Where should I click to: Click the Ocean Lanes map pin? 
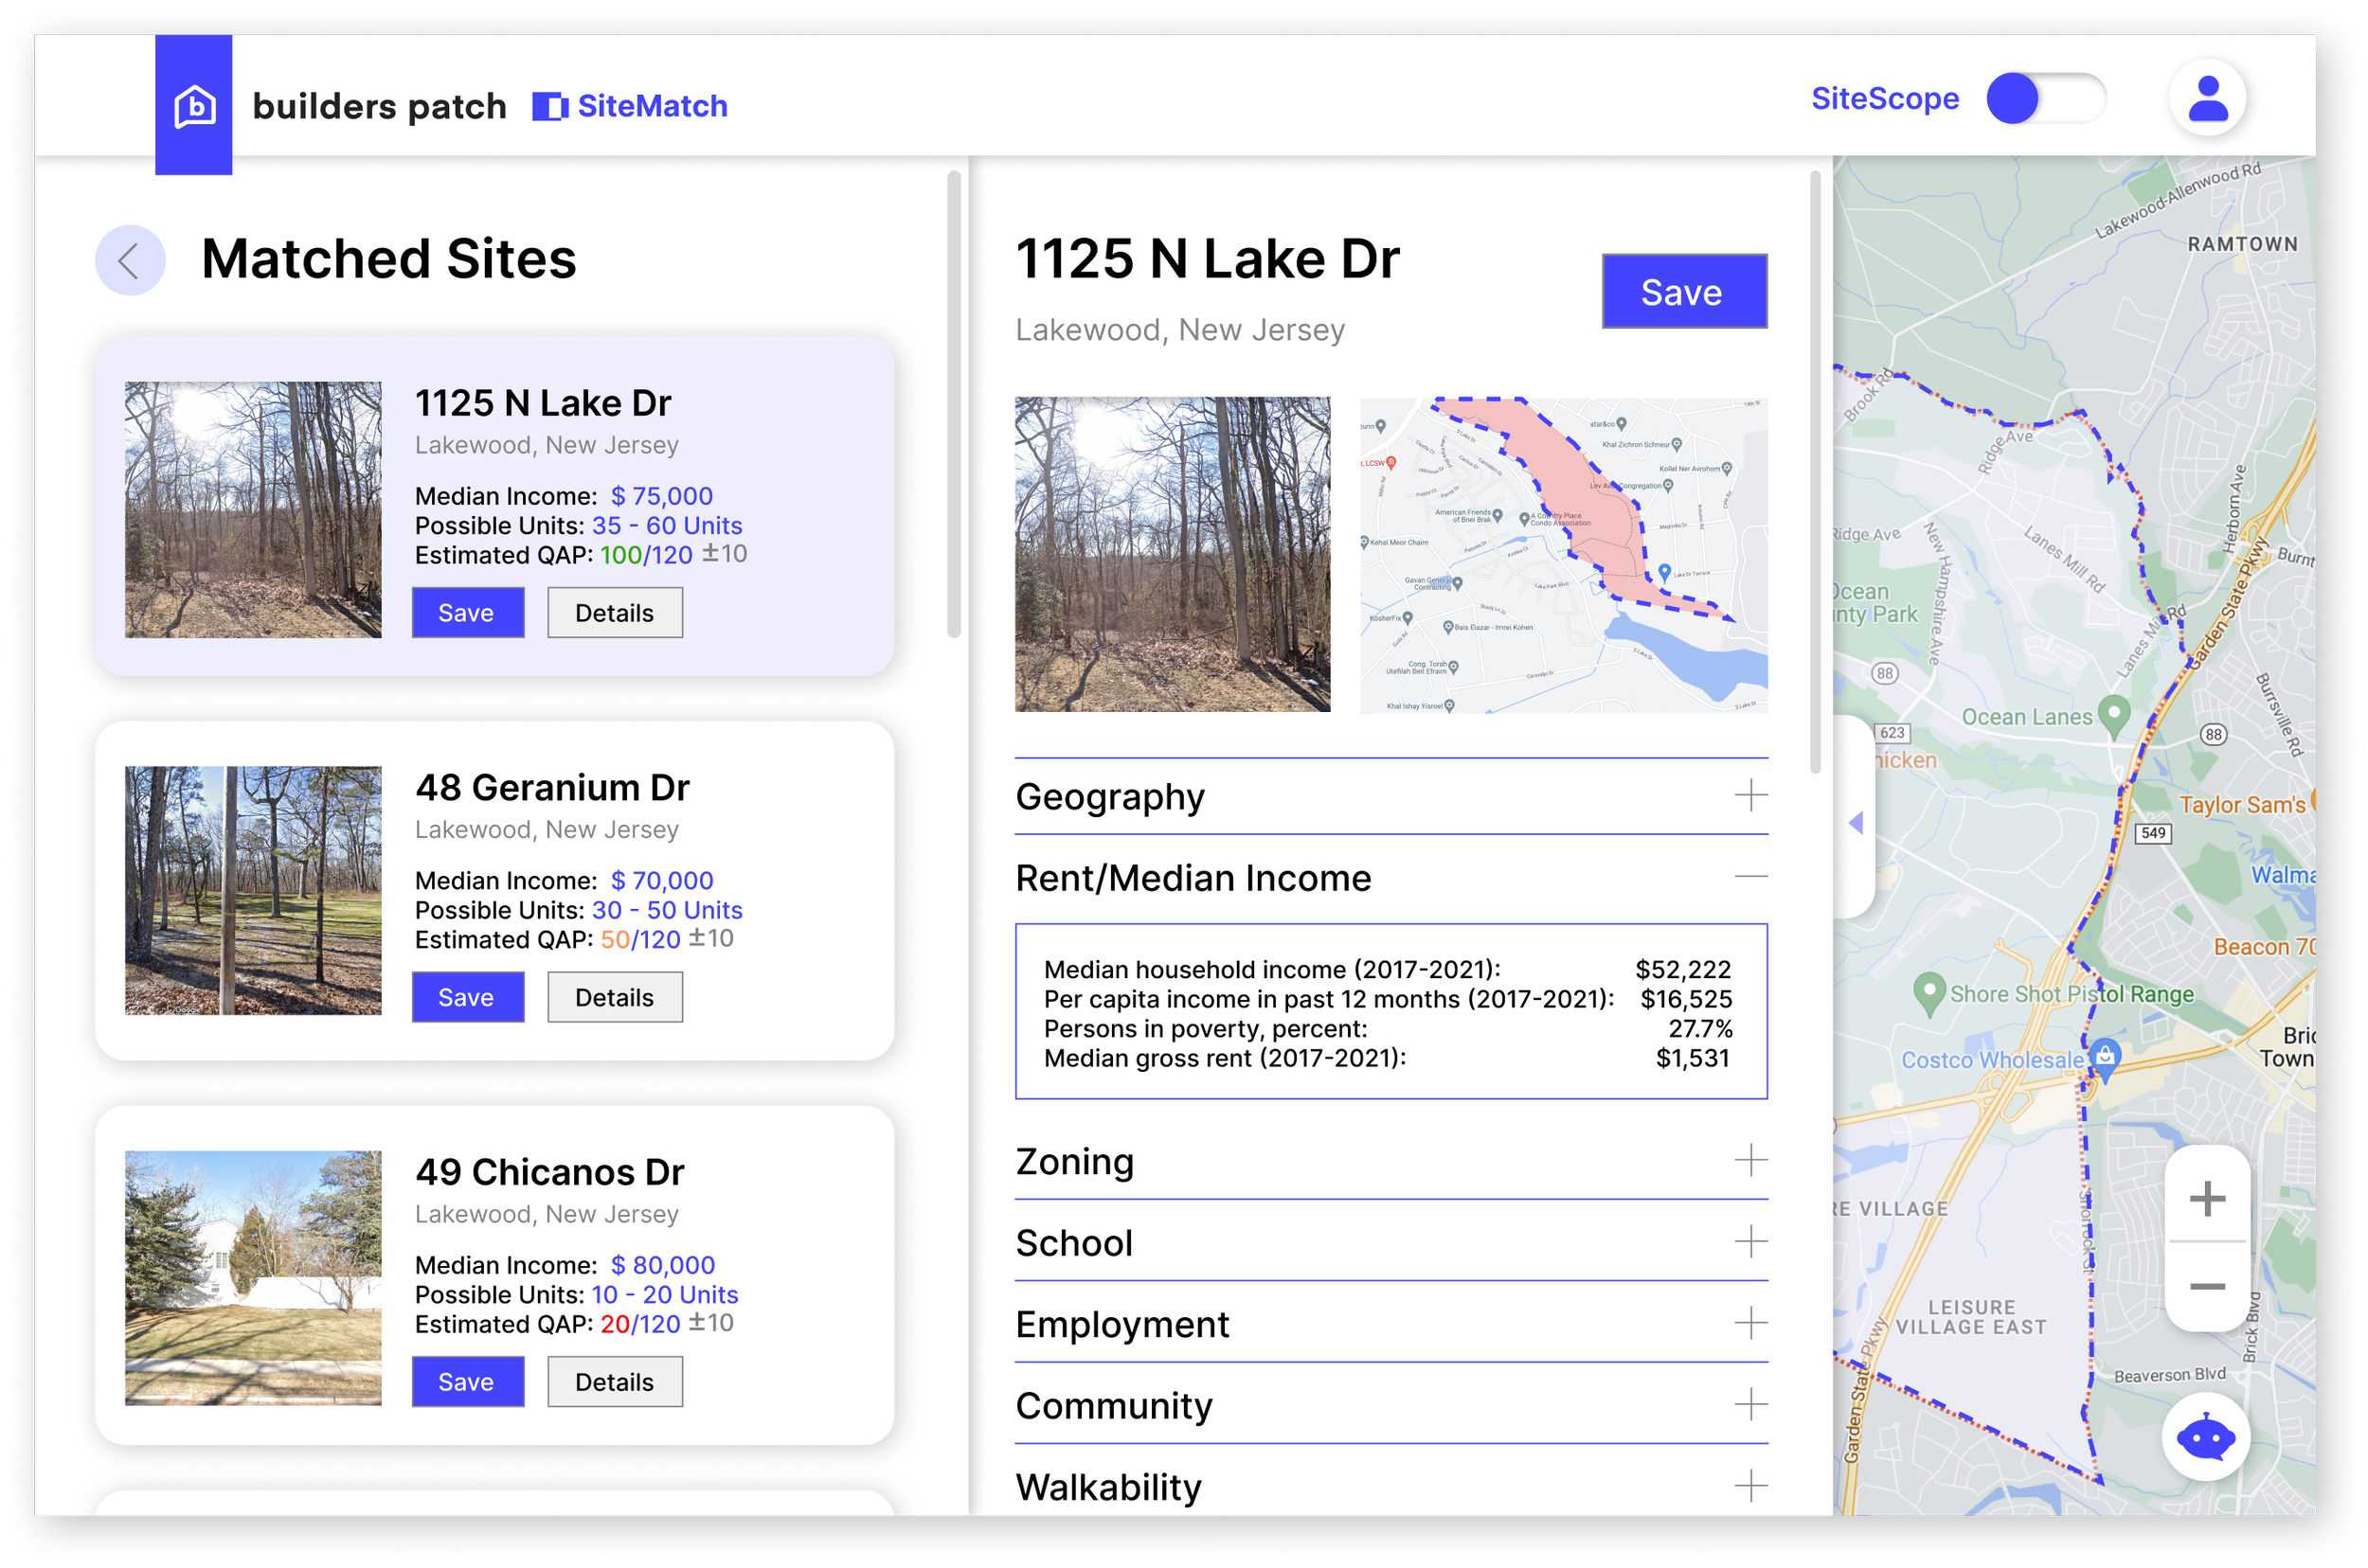(x=2113, y=713)
